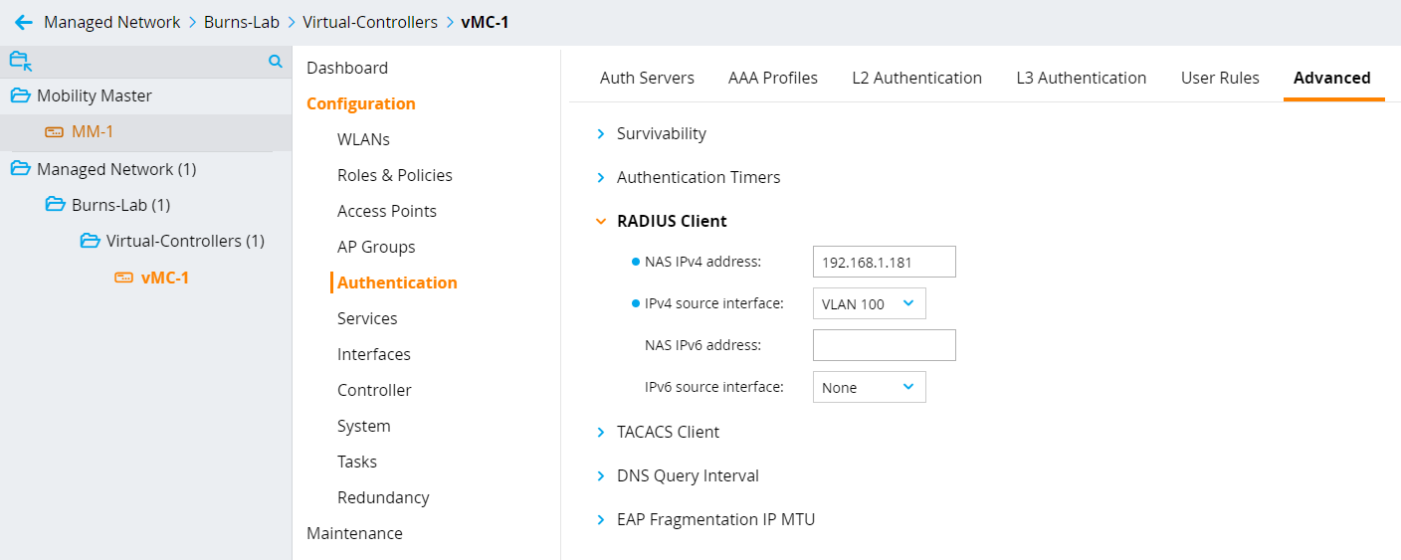This screenshot has height=560, width=1401.
Task: Open AP Groups configuration page
Action: click(x=376, y=247)
